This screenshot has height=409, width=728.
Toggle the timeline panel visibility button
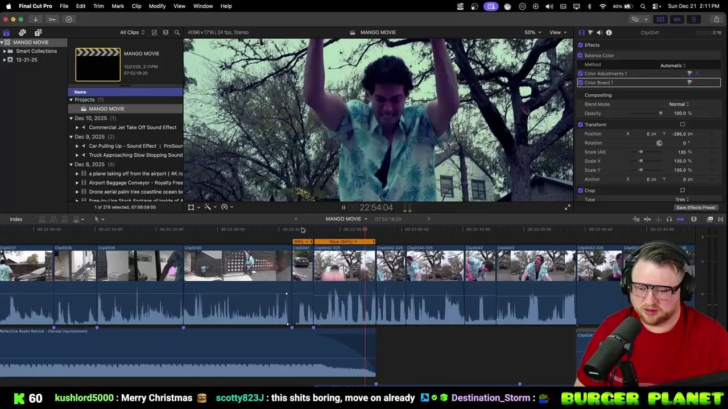pos(677,19)
